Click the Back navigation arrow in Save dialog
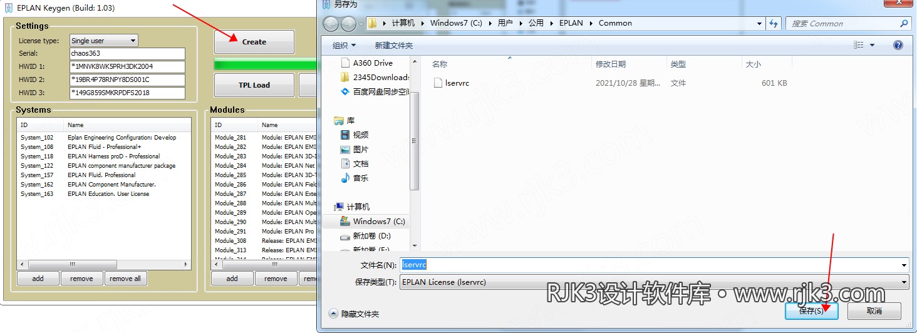Viewport: 917px width, 333px height. (x=331, y=24)
